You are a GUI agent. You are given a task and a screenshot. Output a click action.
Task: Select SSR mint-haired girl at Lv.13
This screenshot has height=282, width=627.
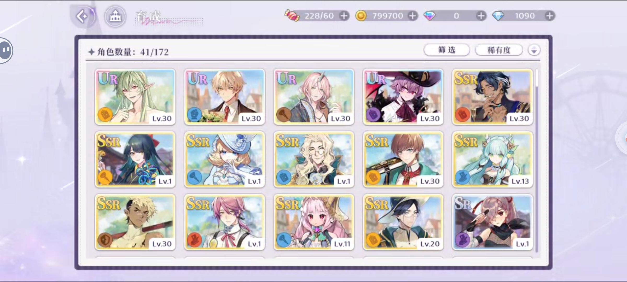pyautogui.click(x=492, y=159)
